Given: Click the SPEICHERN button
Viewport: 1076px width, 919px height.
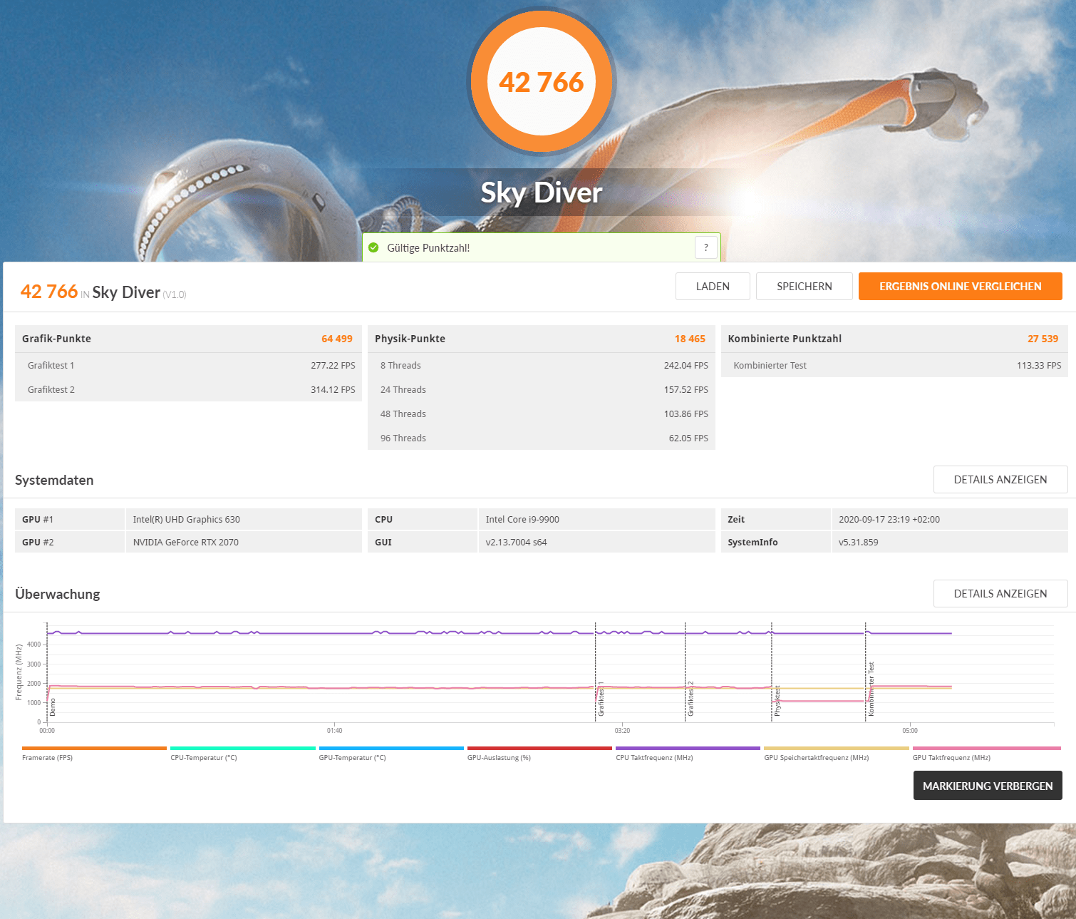Looking at the screenshot, I should point(805,286).
